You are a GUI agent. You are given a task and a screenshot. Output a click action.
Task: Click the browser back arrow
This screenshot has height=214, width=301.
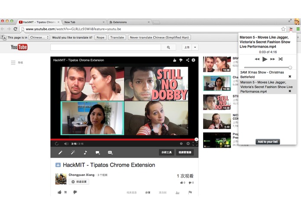tap(3, 29)
